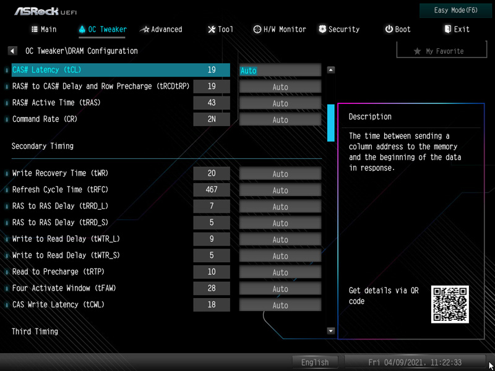495x371 pixels.
Task: Select the Read to Precharge (tRTP) row
Action: click(x=121, y=272)
